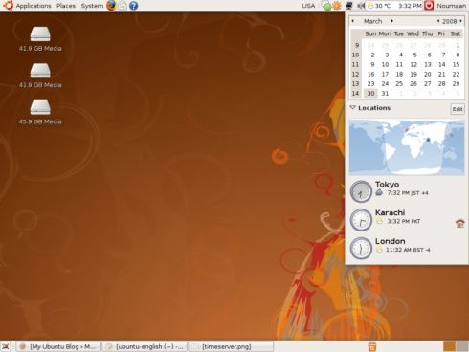This screenshot has width=469, height=352.
Task: Click the Karachi location name
Action: (x=390, y=212)
